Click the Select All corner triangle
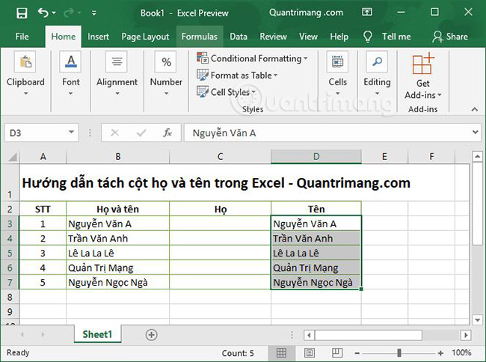 [x=12, y=158]
